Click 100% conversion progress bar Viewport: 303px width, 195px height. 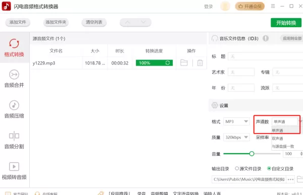pyautogui.click(x=154, y=63)
